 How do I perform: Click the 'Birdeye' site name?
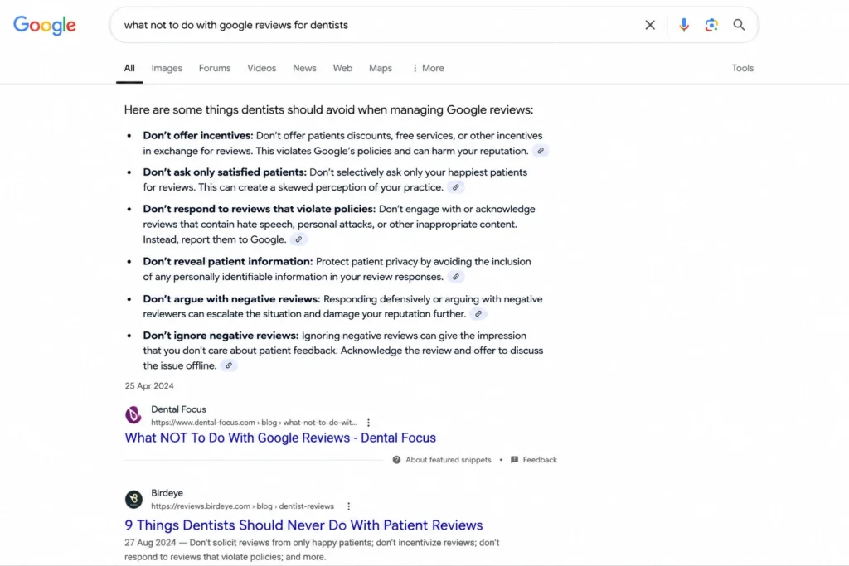pos(167,494)
